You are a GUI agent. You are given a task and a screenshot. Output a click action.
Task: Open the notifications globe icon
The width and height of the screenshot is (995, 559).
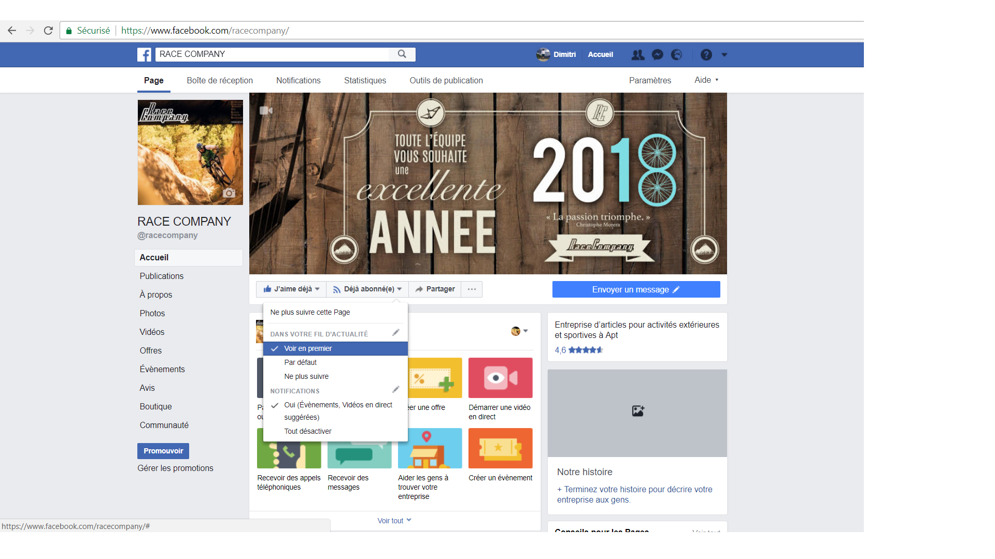pyautogui.click(x=677, y=54)
